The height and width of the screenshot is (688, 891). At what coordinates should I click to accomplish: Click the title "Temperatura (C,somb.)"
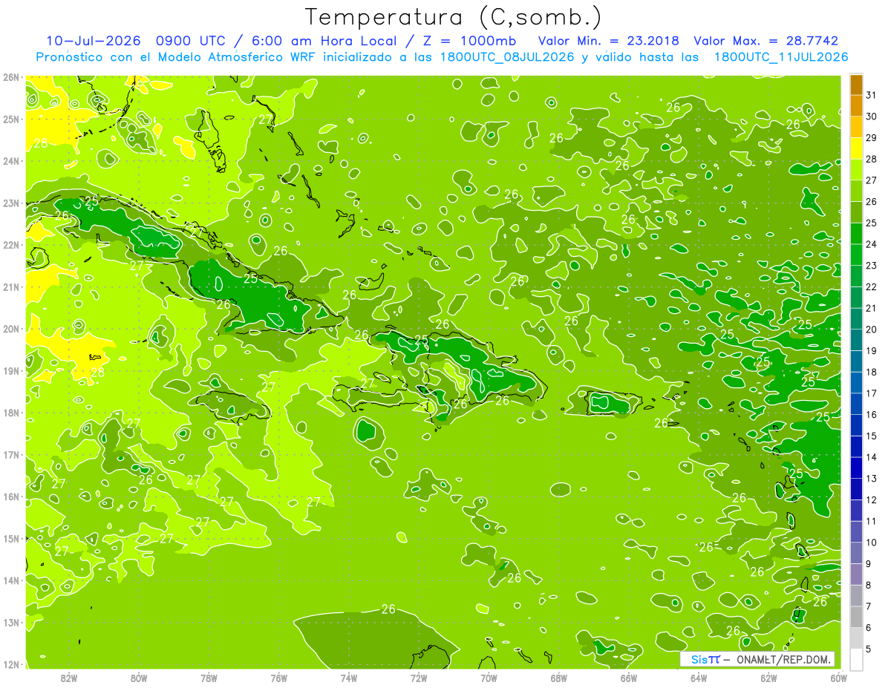(454, 17)
